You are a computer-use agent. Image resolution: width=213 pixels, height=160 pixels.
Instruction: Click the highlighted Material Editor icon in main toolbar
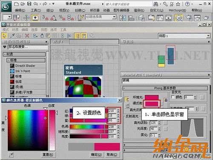click(x=178, y=18)
